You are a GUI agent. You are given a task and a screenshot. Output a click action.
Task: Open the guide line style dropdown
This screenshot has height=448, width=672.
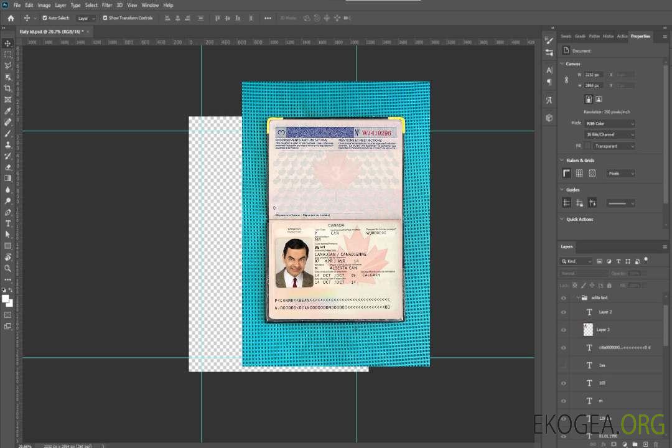[621, 203]
